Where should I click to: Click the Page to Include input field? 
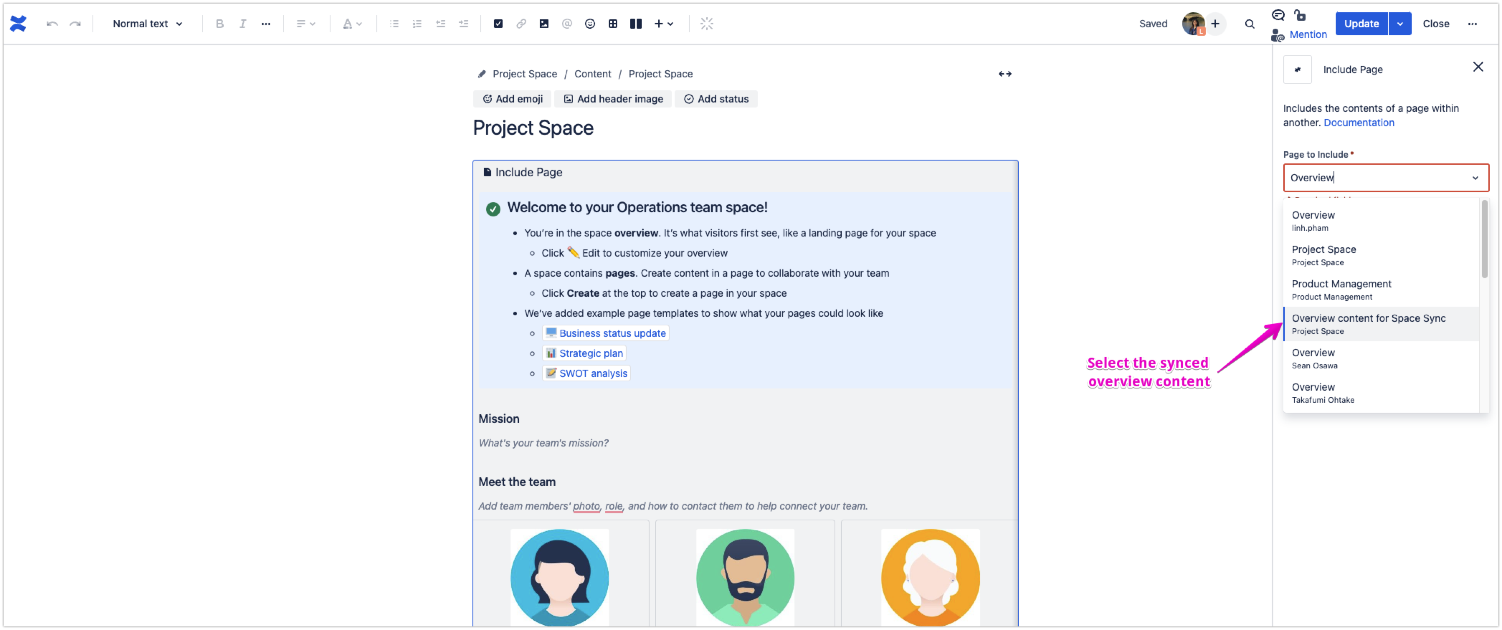coord(1376,178)
